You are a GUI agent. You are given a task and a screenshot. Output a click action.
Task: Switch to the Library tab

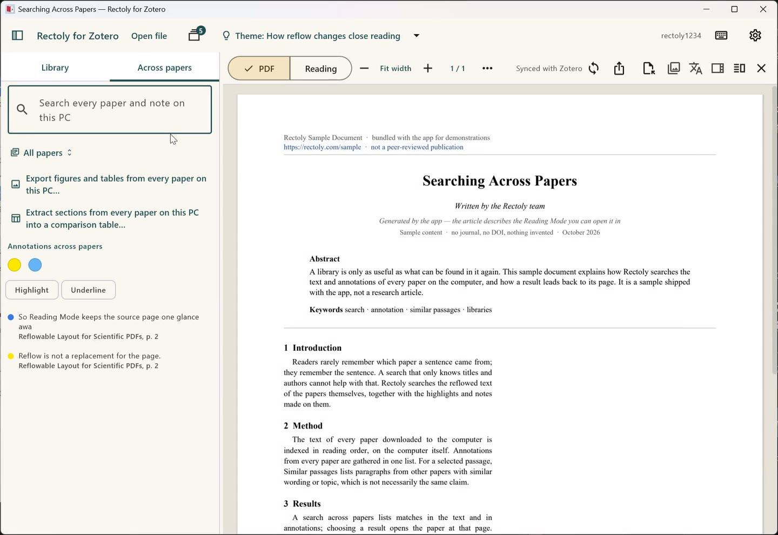(x=55, y=68)
